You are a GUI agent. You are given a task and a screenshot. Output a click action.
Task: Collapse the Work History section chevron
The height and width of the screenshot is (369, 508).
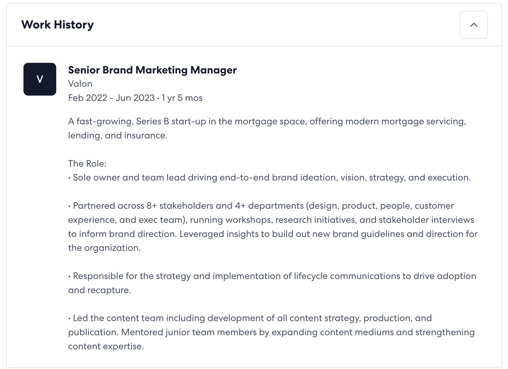click(473, 25)
